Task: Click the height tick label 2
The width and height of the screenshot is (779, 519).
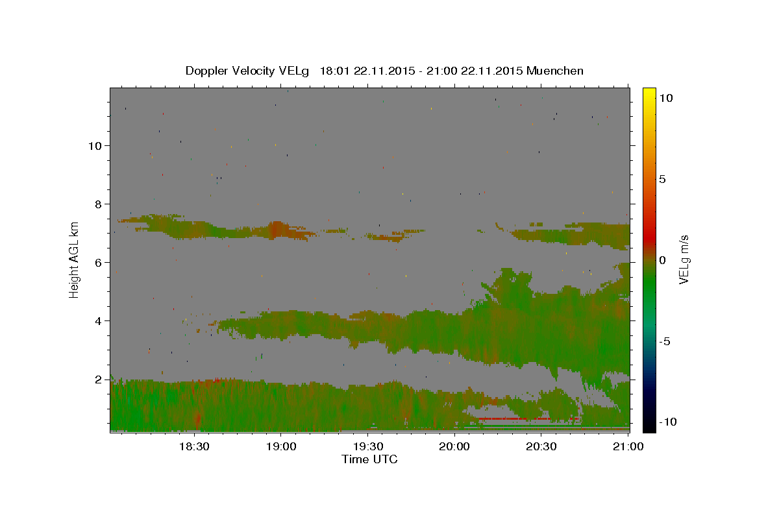Action: 99,379
